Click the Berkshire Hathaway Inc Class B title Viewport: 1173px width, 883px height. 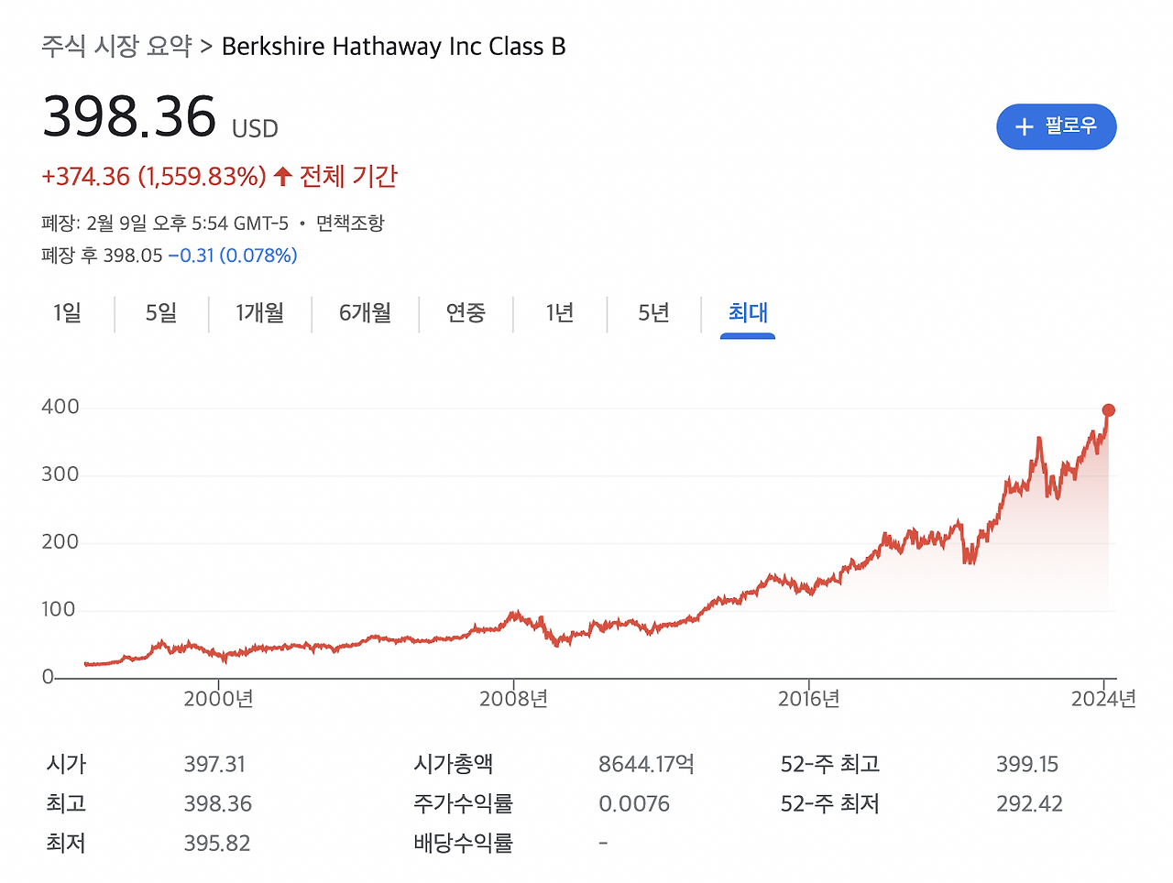(x=395, y=46)
